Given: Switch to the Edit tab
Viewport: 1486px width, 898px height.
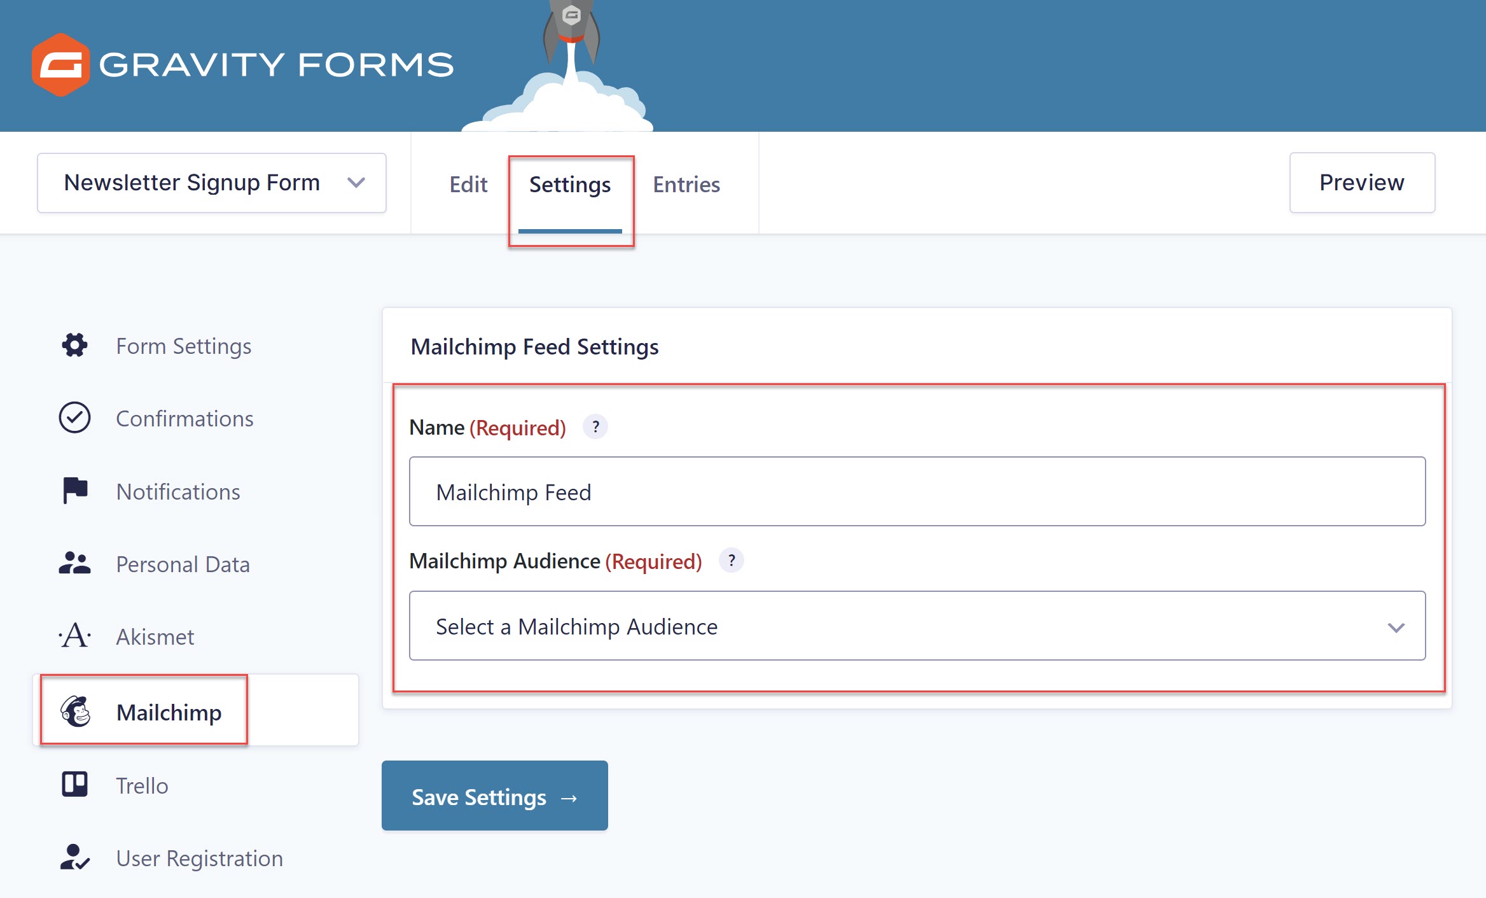Looking at the screenshot, I should [x=468, y=185].
